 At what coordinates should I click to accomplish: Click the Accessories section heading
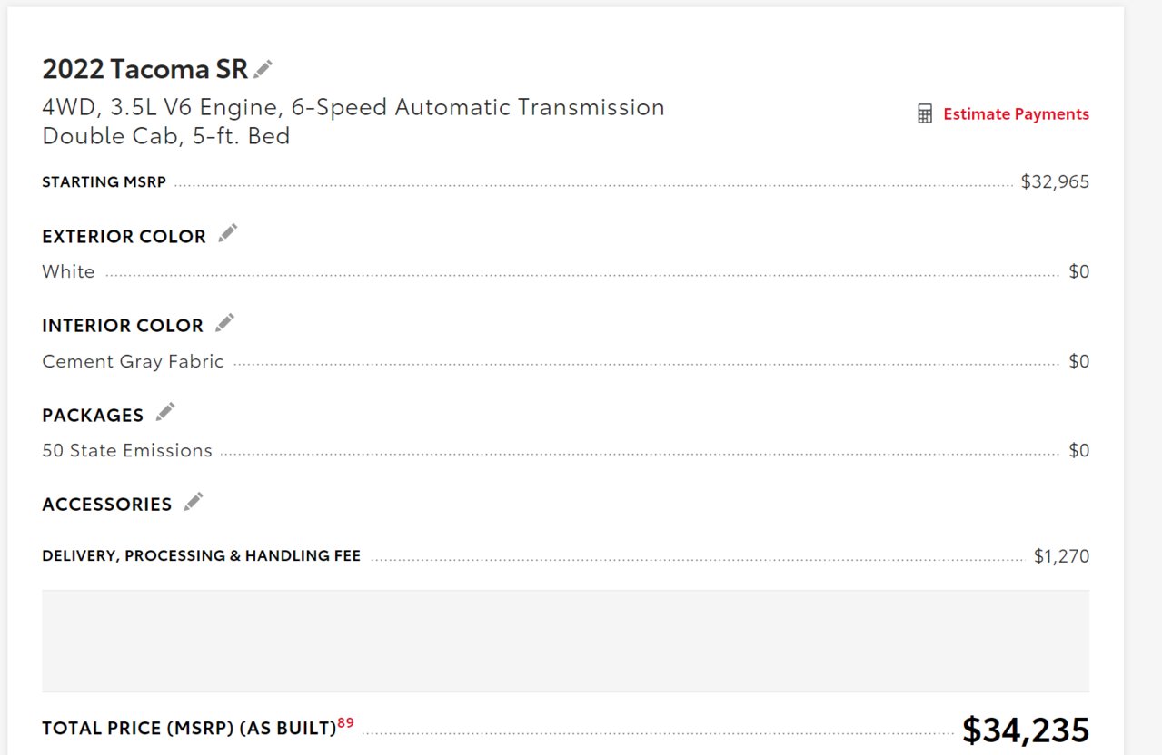[x=106, y=505]
